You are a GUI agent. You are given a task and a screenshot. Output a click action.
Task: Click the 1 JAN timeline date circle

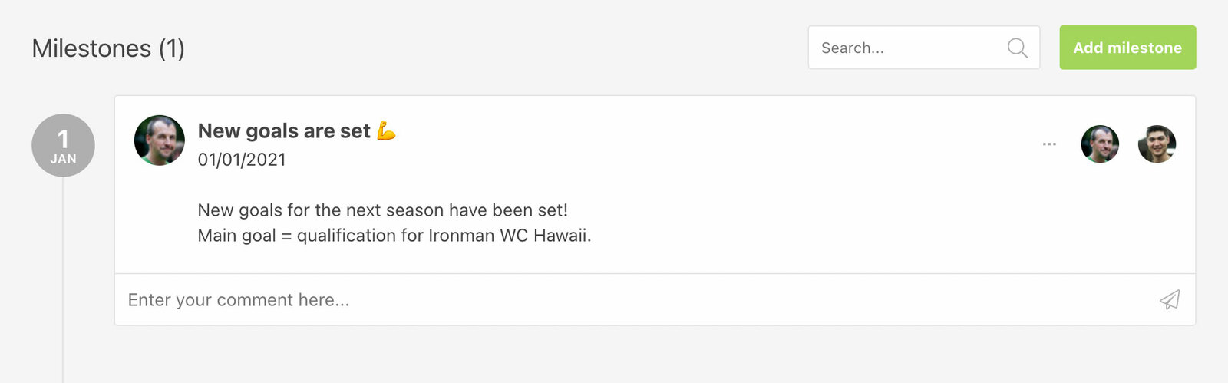click(63, 145)
